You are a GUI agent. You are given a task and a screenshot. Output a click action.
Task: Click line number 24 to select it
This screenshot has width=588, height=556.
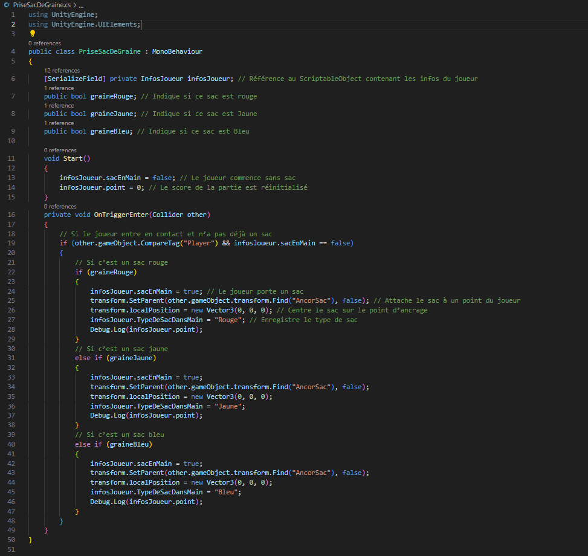pyautogui.click(x=11, y=291)
